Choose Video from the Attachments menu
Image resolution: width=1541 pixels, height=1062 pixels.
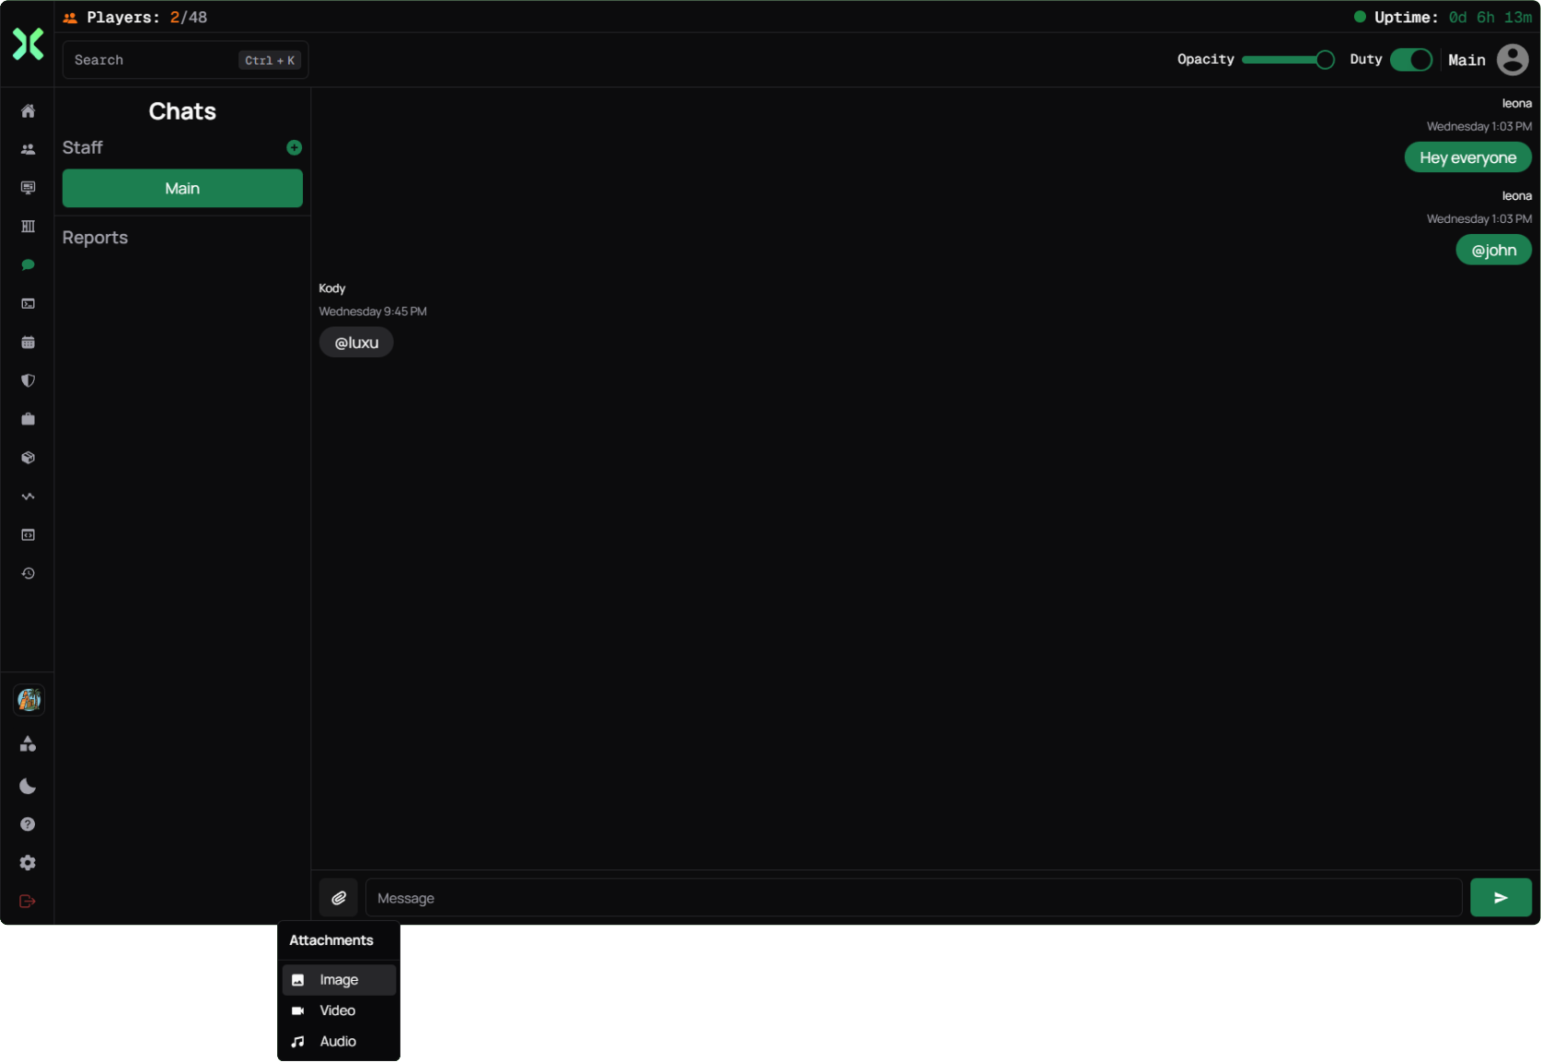point(337,1010)
